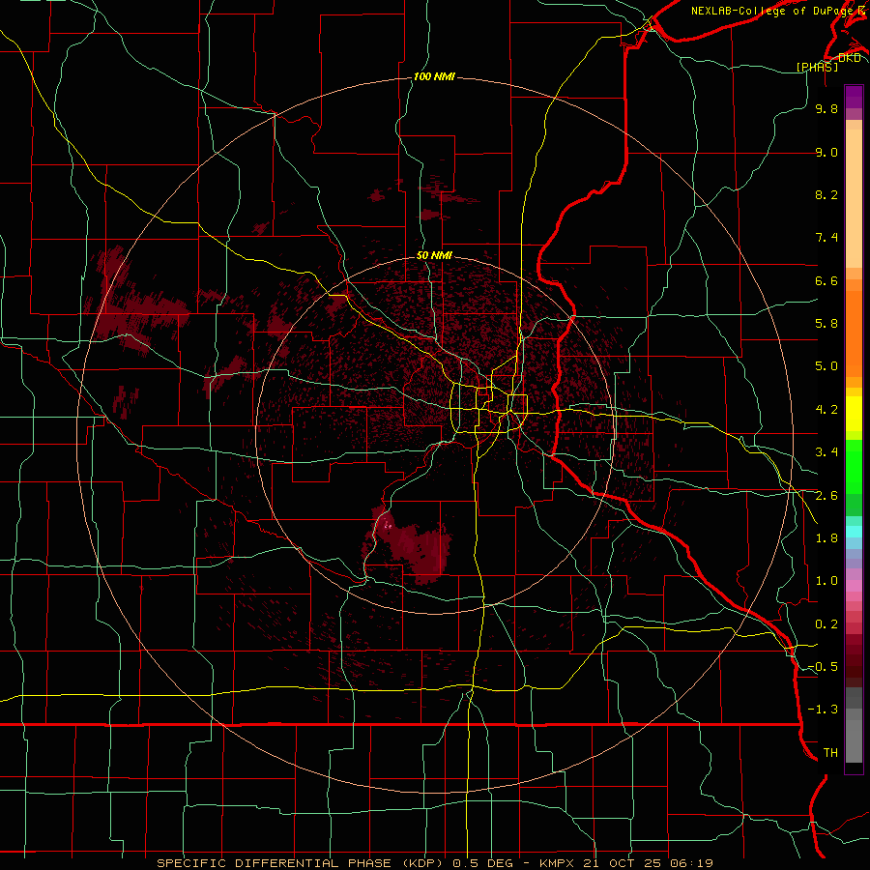The height and width of the screenshot is (870, 870).
Task: Click the pink band of the color bar
Action: point(854,586)
